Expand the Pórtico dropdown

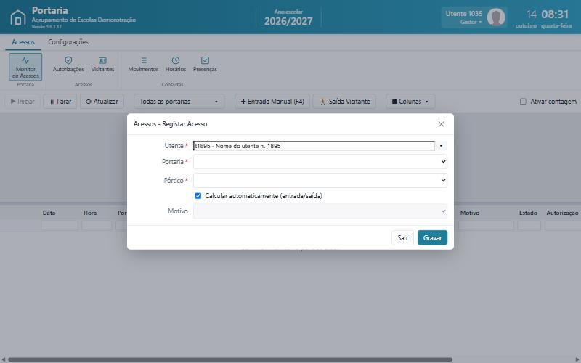click(320, 180)
